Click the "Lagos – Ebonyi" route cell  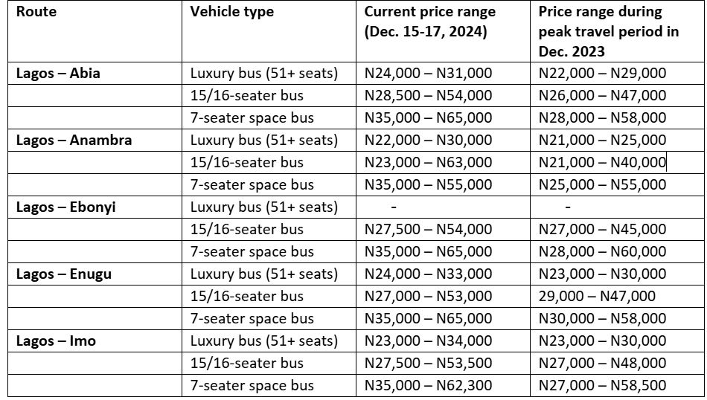tap(68, 207)
